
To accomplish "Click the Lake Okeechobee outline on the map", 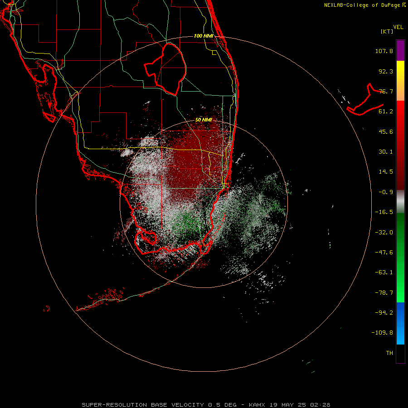I will tap(165, 69).
